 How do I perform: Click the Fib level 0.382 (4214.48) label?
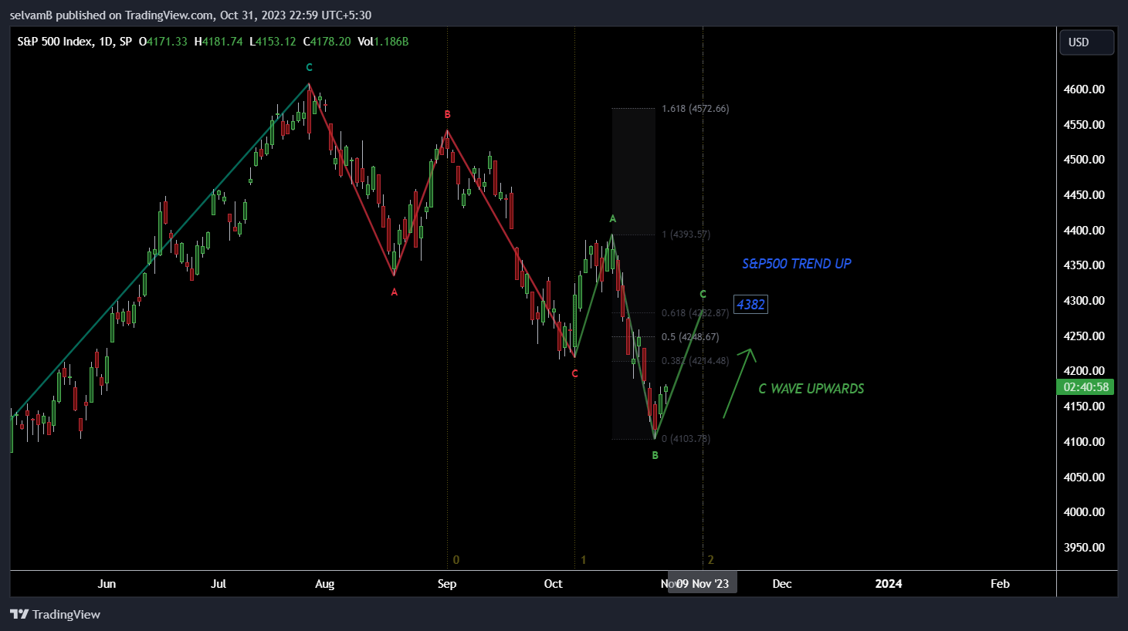695,361
